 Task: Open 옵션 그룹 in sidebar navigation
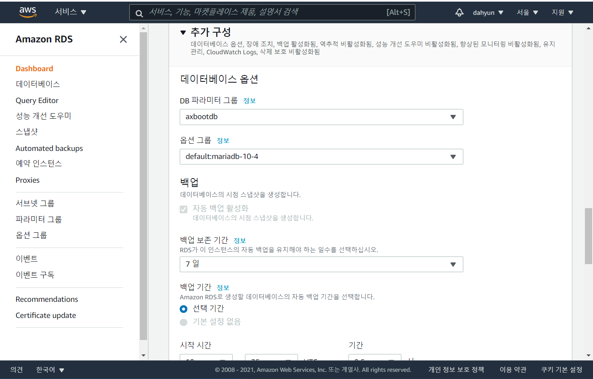point(31,235)
